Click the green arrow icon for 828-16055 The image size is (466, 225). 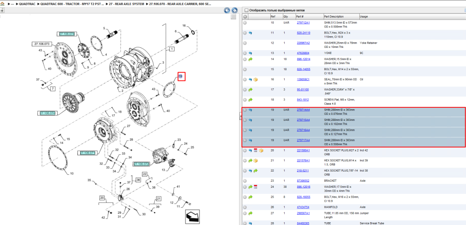(250, 197)
